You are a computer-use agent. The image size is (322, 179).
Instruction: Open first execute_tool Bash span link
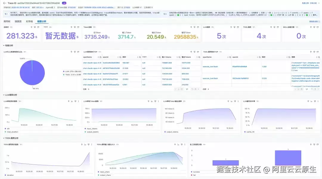210,67
